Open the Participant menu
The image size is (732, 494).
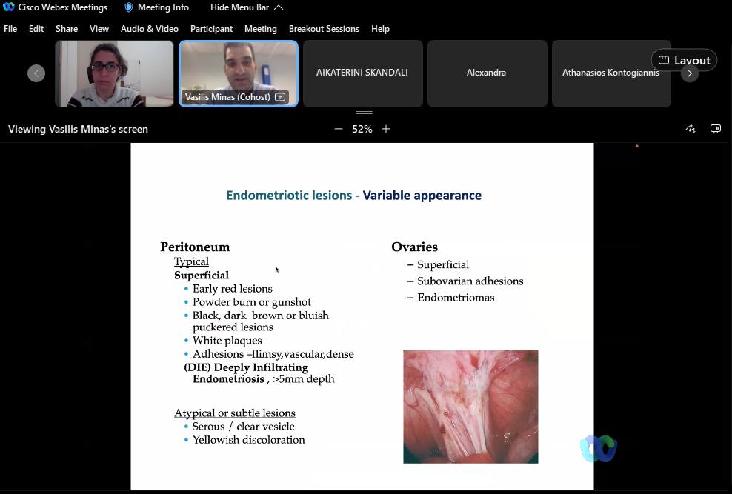coord(211,29)
